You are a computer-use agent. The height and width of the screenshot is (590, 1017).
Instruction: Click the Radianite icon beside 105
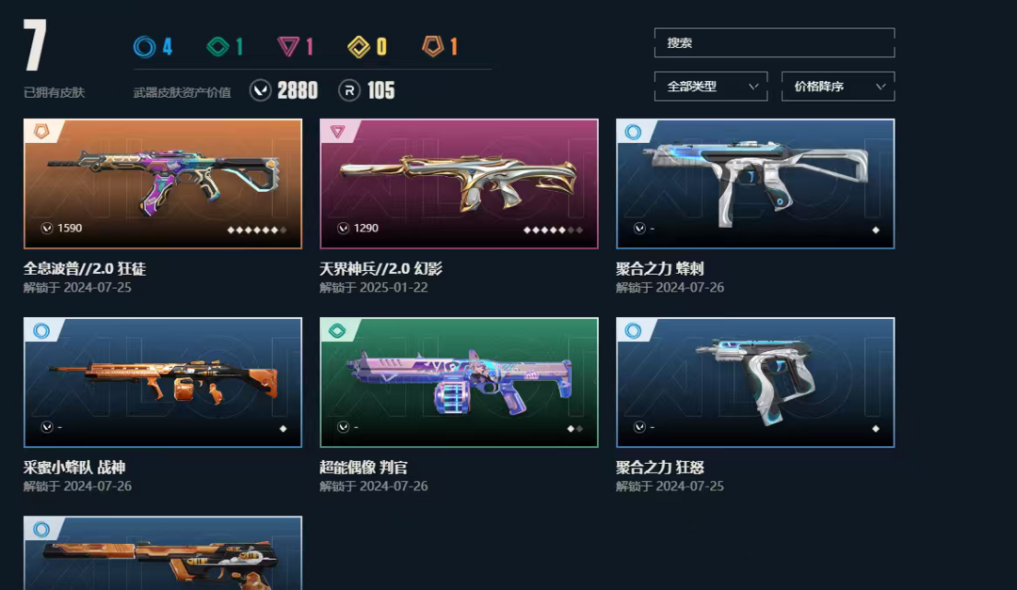pos(349,90)
